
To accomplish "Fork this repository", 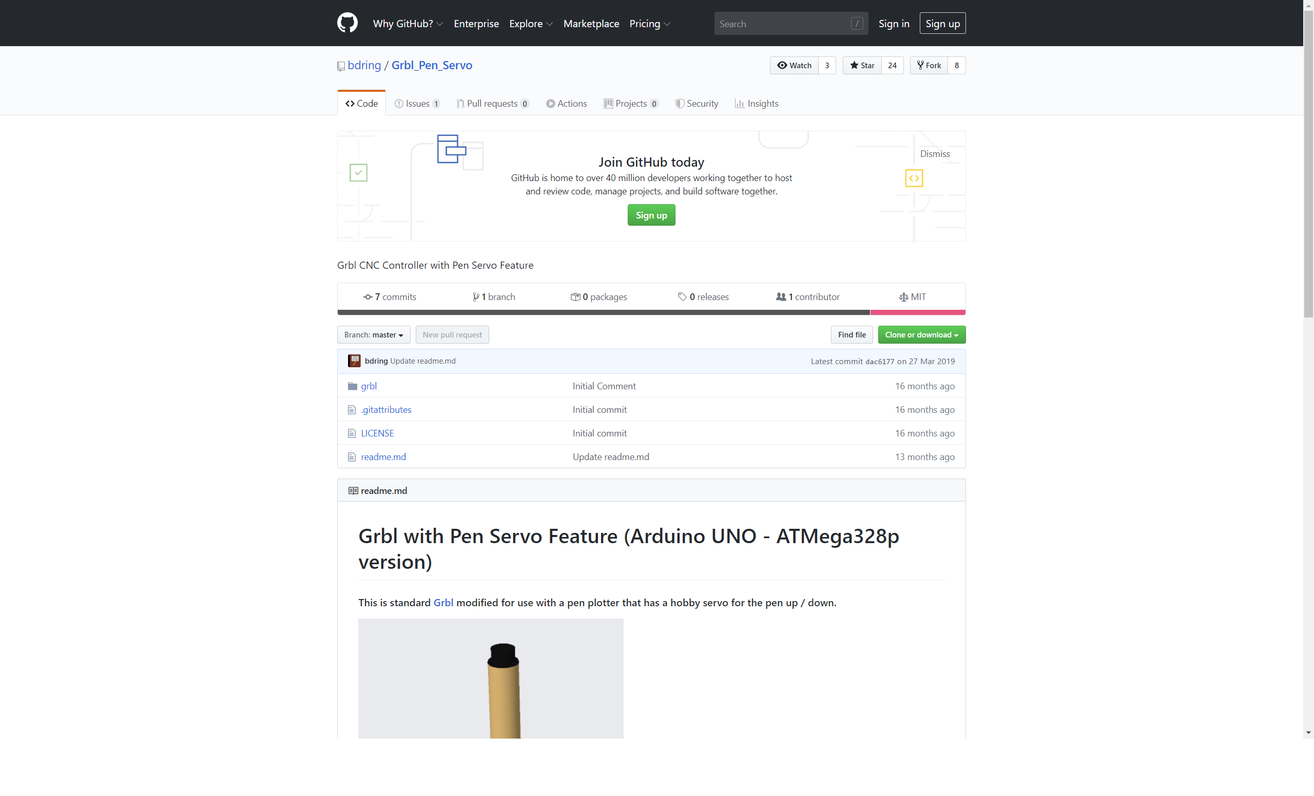I will (929, 65).
